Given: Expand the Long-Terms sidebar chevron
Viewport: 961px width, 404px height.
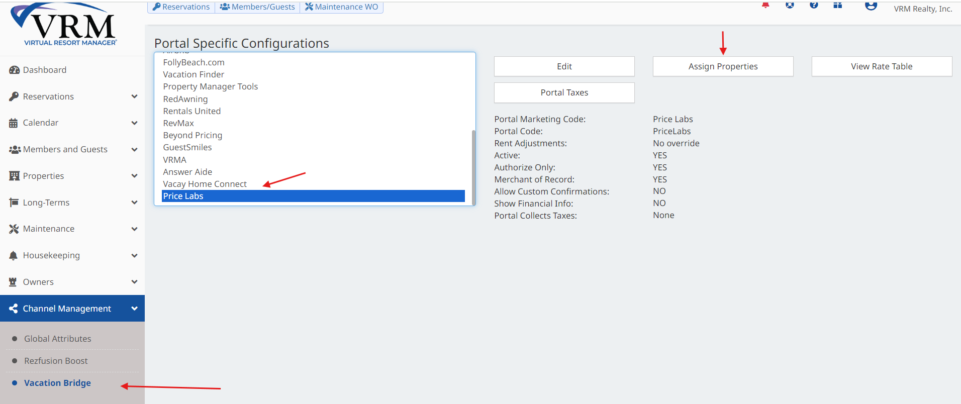Looking at the screenshot, I should [x=134, y=203].
